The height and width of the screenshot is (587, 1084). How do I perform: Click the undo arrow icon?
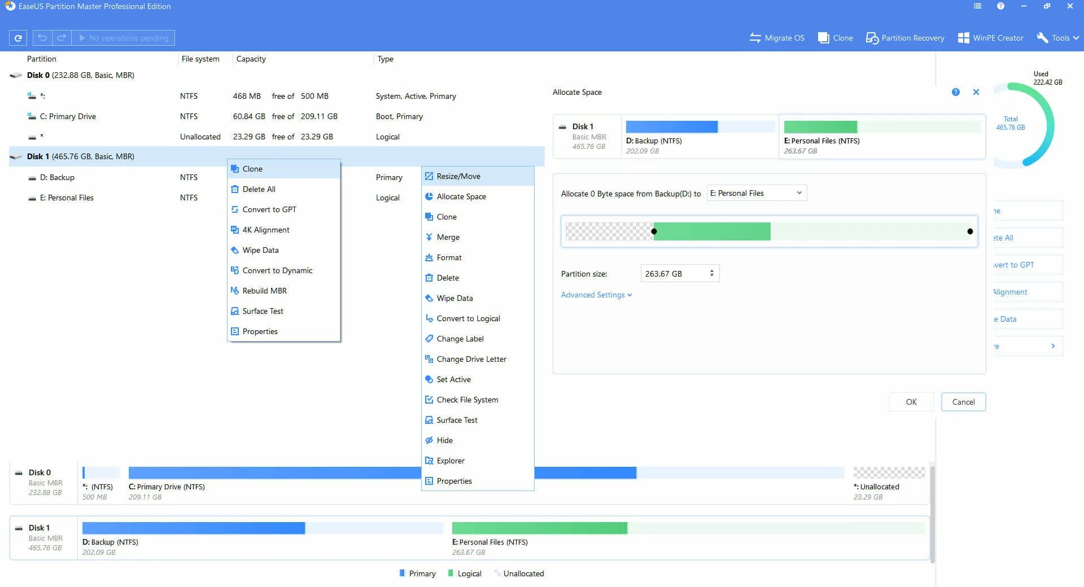tap(42, 38)
